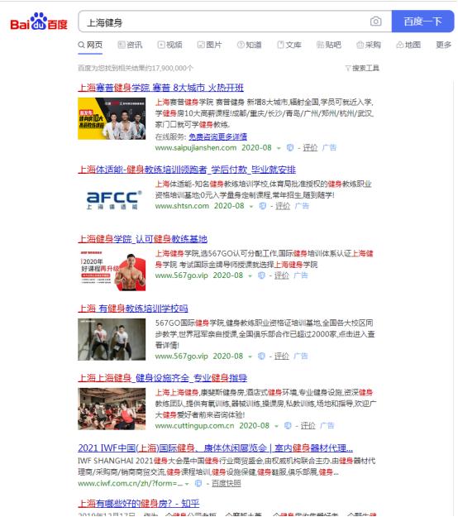The width and height of the screenshot is (458, 517).
Task: Switch to the 地图 tab
Action: (408, 45)
